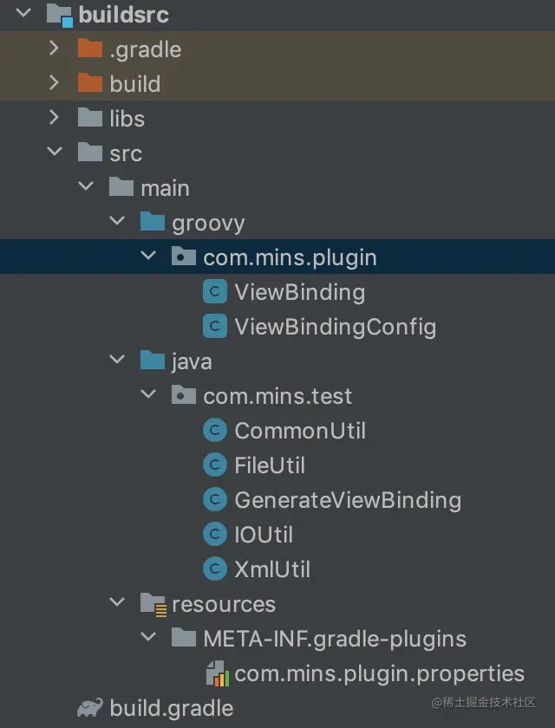Click the orange .gradle folder icon

(x=89, y=49)
